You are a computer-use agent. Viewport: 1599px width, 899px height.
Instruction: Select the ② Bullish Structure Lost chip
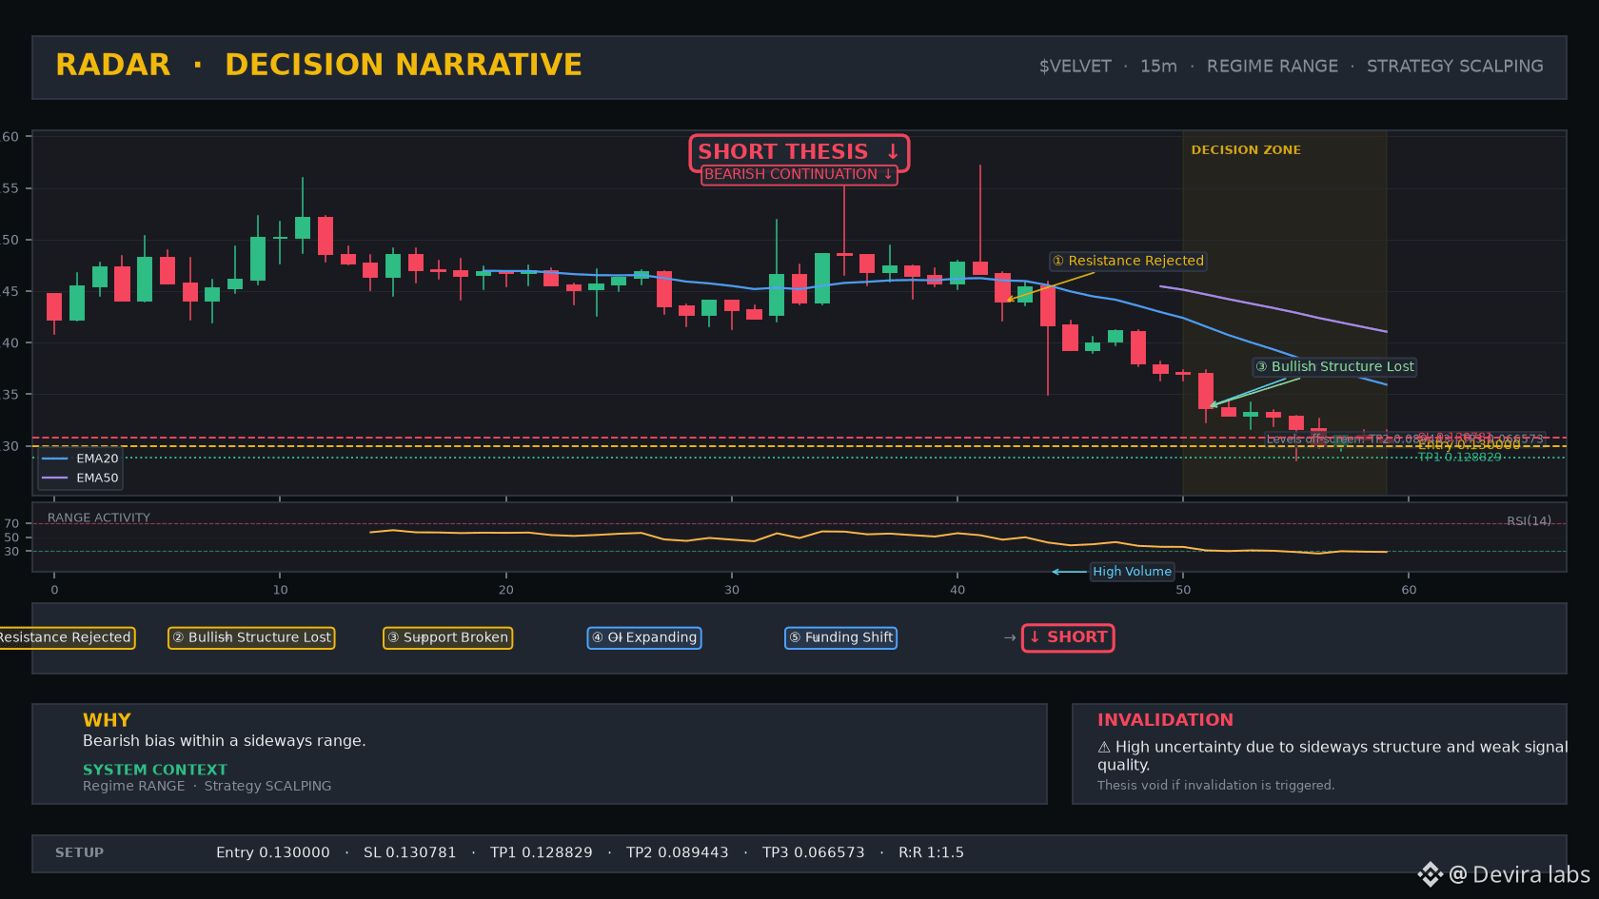(x=251, y=637)
